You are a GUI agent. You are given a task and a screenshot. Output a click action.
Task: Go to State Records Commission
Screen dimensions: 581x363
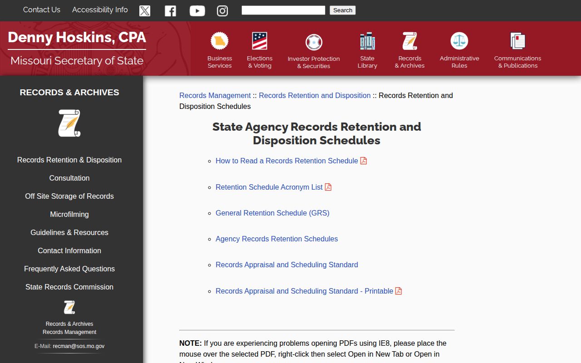click(69, 287)
